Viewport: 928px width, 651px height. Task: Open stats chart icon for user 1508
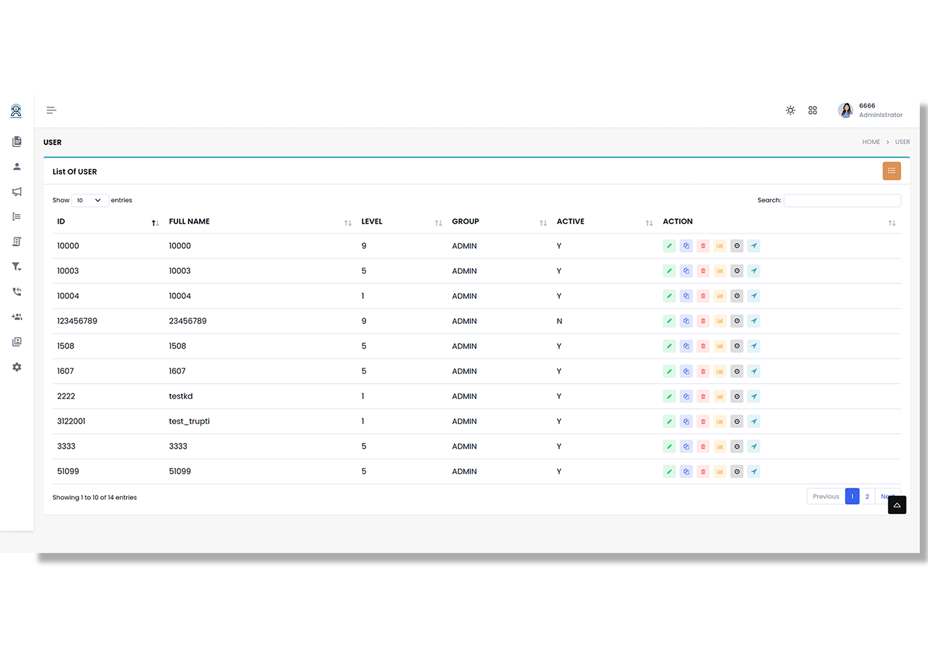(720, 346)
